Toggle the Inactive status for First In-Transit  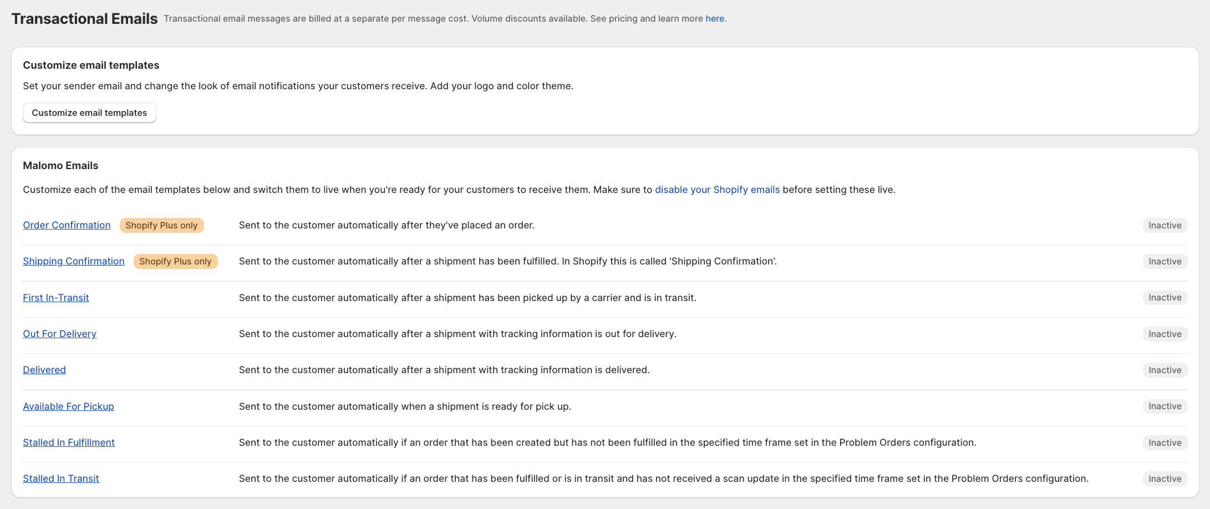click(x=1165, y=298)
